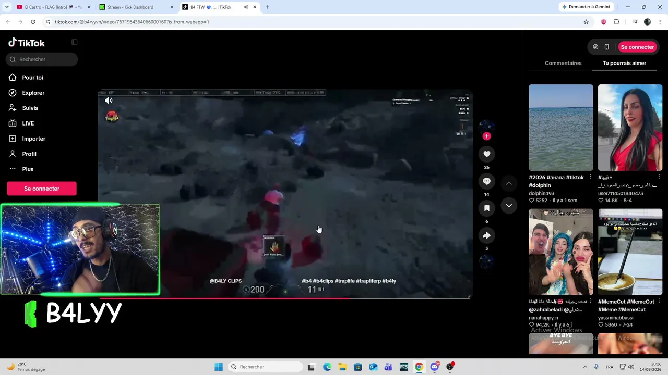Open the Chrome extensions puzzle icon
This screenshot has height=375, width=668.
pos(616,22)
